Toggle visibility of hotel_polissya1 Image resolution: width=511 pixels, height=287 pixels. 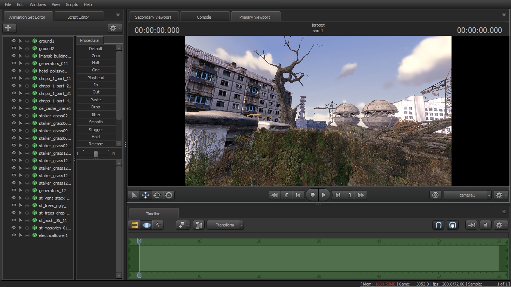14,71
